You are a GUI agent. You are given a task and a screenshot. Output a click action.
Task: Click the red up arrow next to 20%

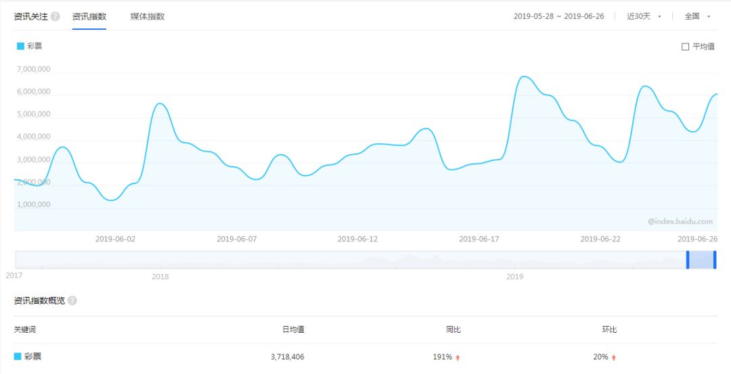[x=613, y=358]
